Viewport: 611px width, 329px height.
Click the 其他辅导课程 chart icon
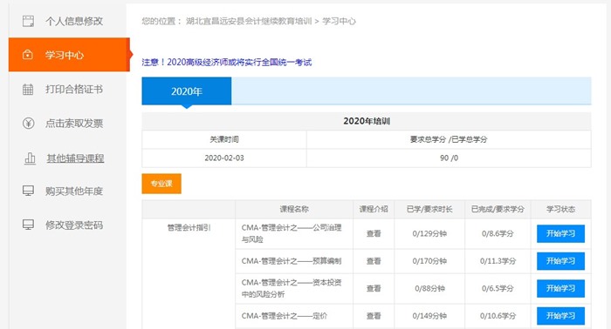tap(30, 158)
